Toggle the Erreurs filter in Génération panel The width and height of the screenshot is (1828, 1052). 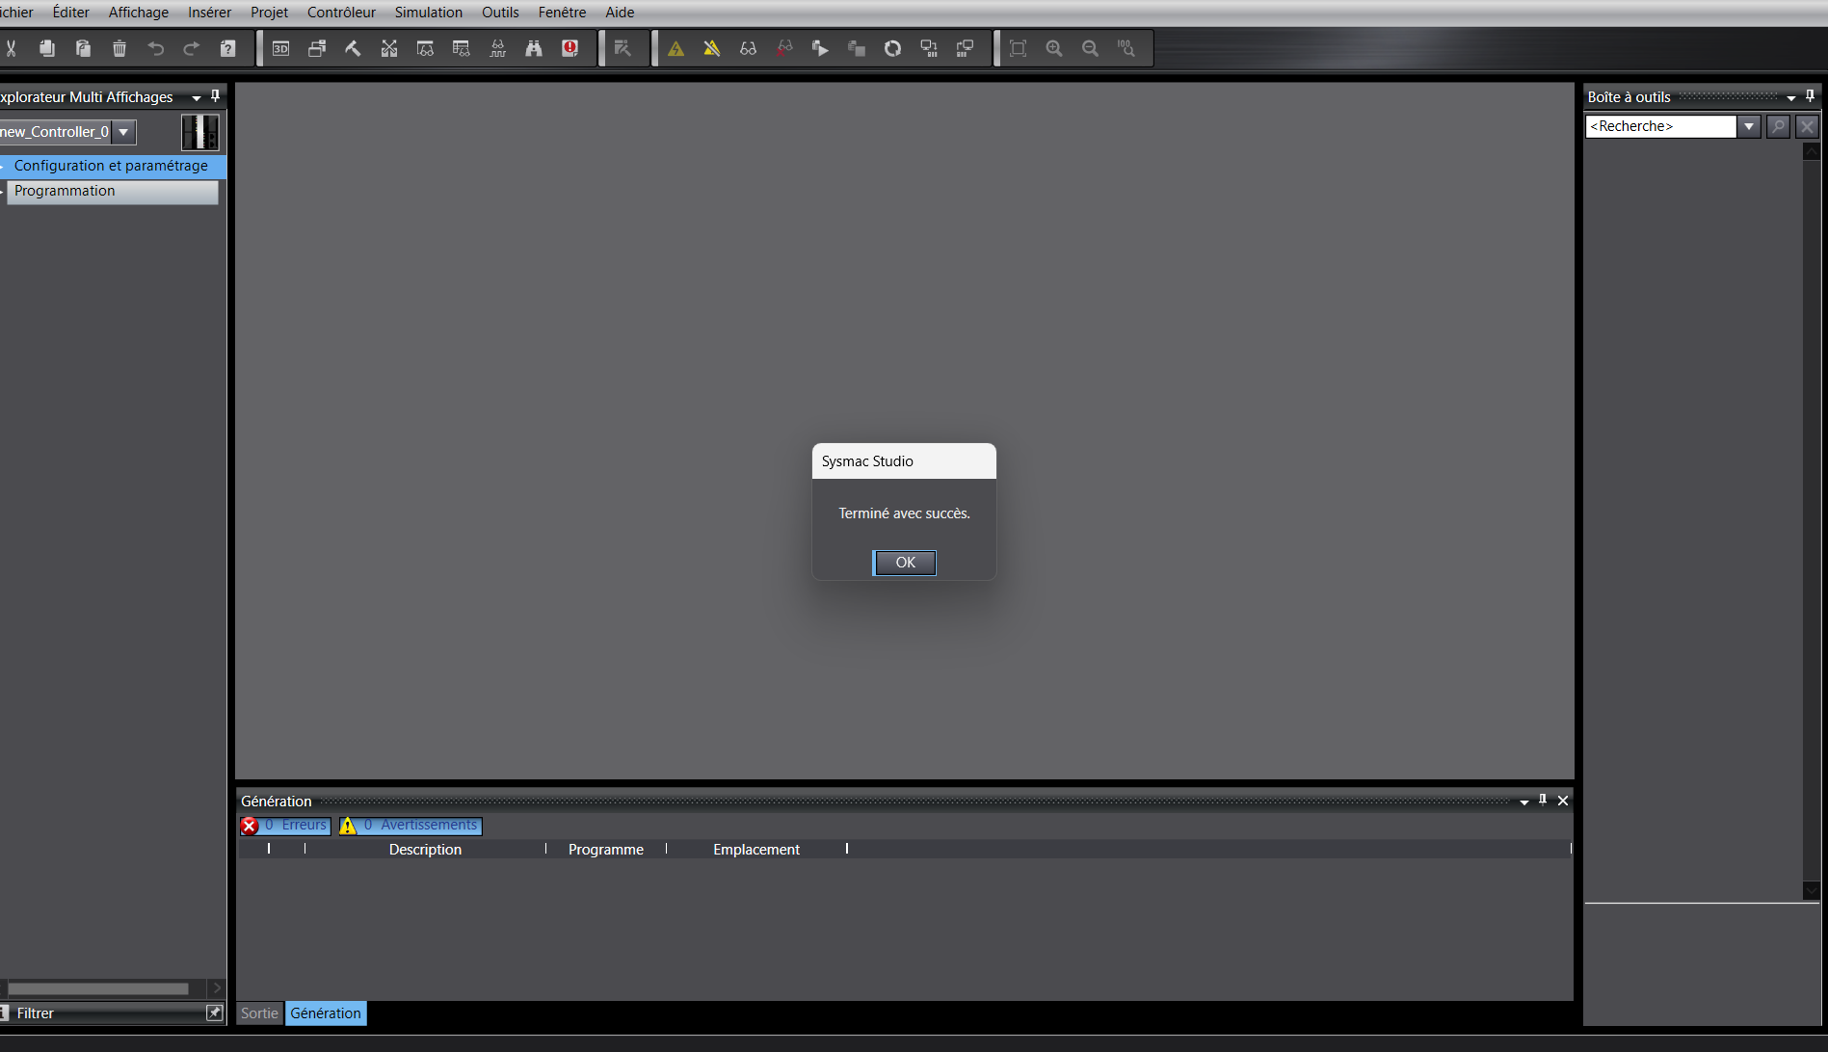pos(286,826)
